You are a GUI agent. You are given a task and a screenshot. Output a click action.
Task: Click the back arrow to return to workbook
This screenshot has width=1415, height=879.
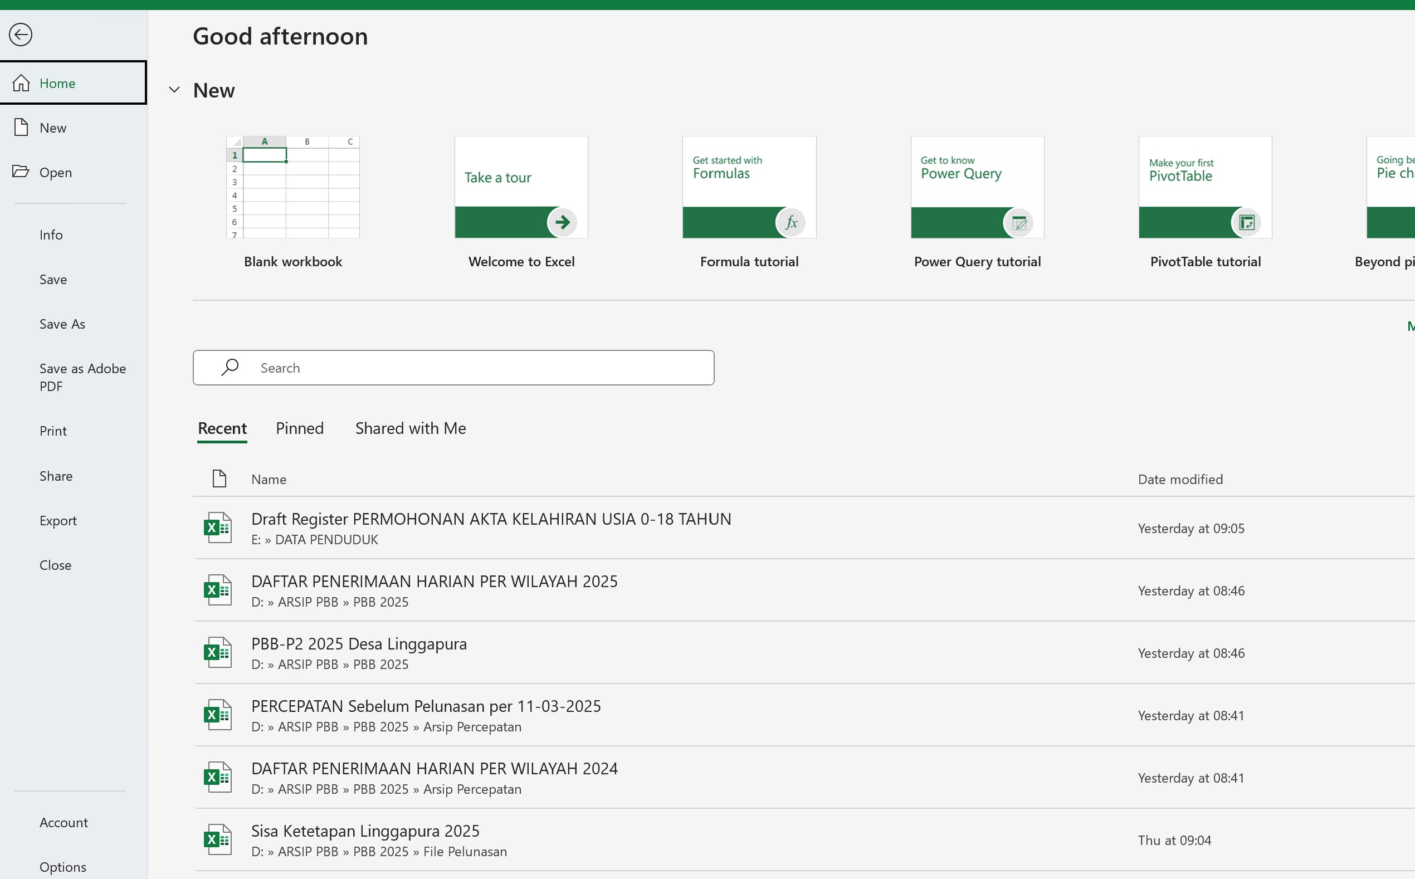[21, 35]
